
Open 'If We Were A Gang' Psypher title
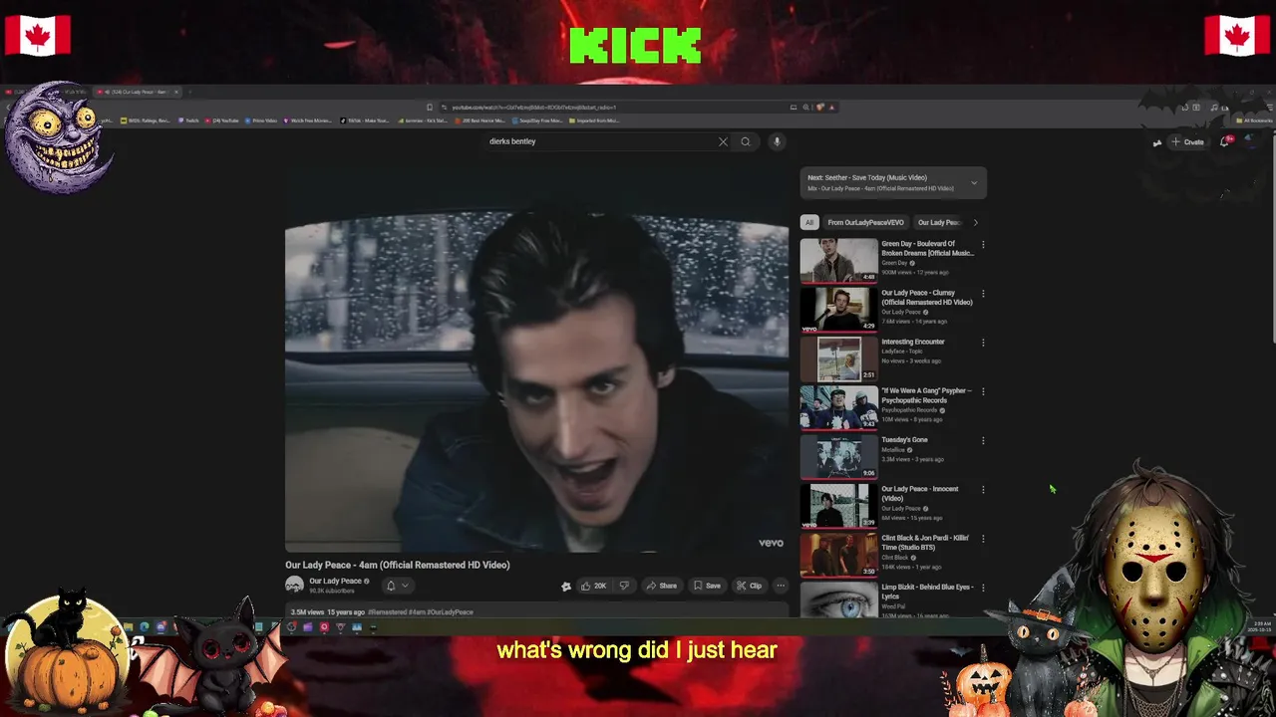pyautogui.click(x=926, y=395)
